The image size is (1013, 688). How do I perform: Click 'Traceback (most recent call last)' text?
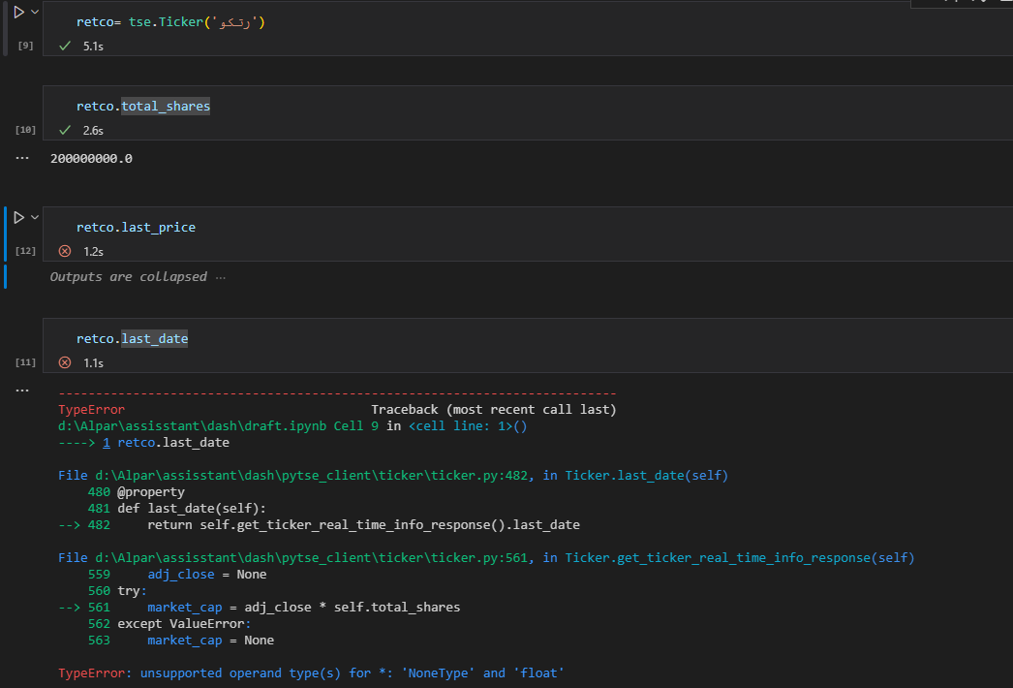pos(494,409)
